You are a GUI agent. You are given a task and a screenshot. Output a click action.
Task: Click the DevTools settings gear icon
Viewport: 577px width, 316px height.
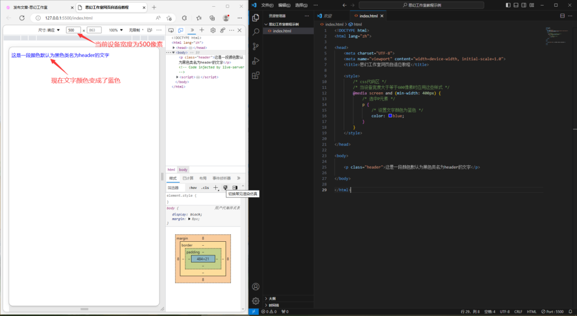click(x=213, y=30)
